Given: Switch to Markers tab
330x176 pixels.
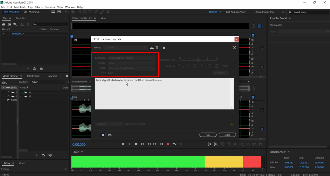Looking at the screenshot, I should coord(53,76).
